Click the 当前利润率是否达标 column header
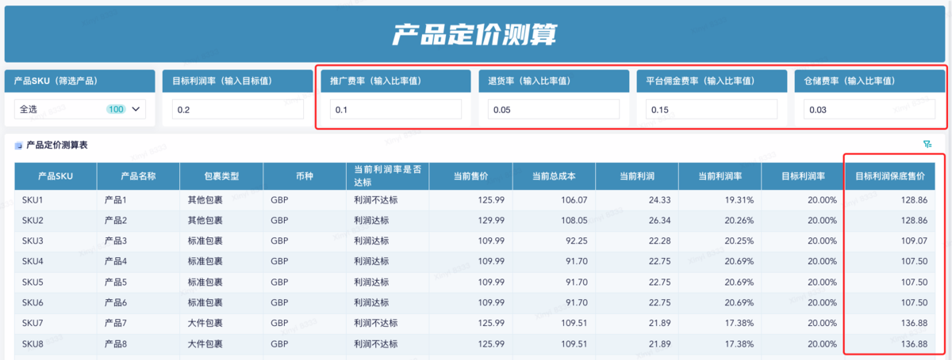The width and height of the screenshot is (952, 360). [x=387, y=176]
